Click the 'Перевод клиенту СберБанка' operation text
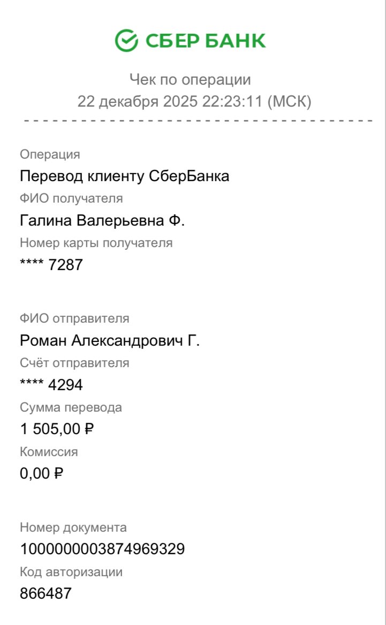Screen dimensions: 386x625 125,176
